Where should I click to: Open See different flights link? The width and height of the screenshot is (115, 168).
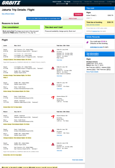tap(8, 14)
